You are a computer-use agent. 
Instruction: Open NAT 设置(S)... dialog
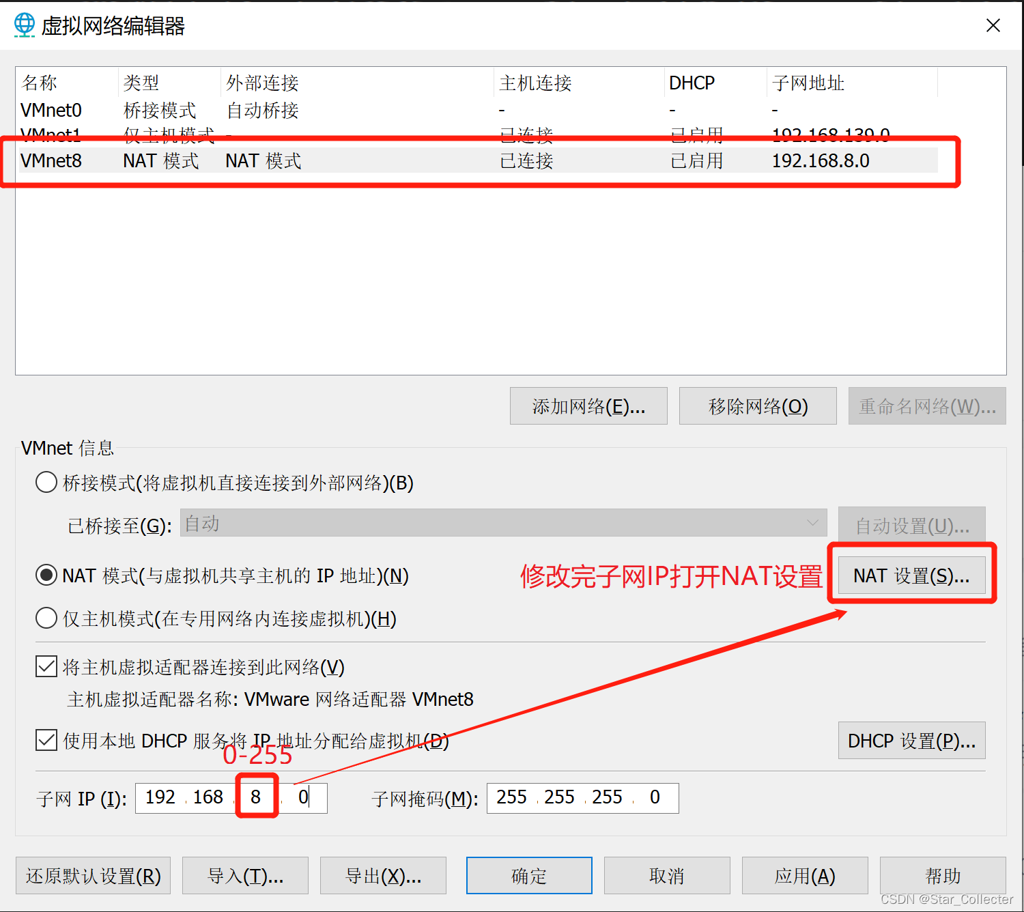point(912,575)
